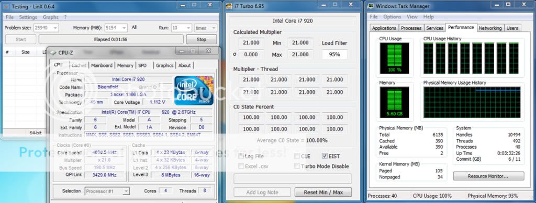Click the Up Time 0:03:32:26 value
536x203 pixels.
click(509, 153)
